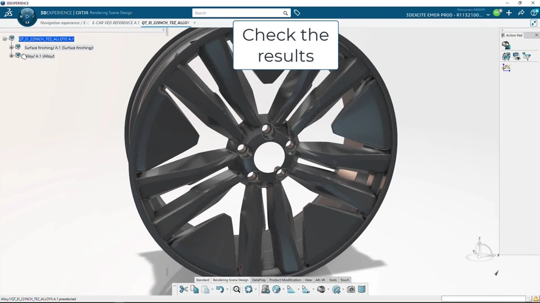The image size is (540, 303).
Task: Open the E-CAR VED REFERENCE A.1 tab
Action: click(116, 22)
